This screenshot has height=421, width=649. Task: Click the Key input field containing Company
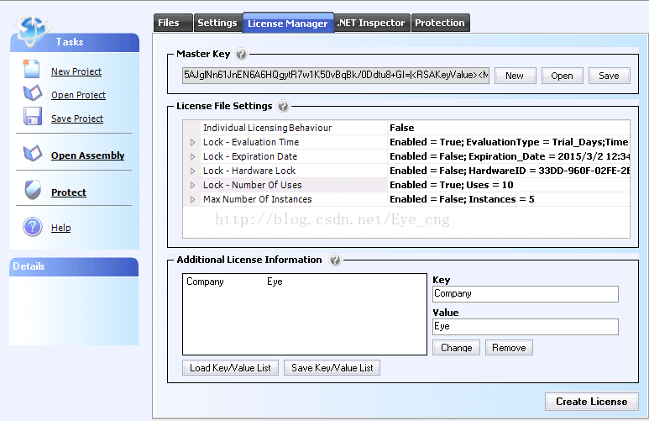tap(526, 294)
